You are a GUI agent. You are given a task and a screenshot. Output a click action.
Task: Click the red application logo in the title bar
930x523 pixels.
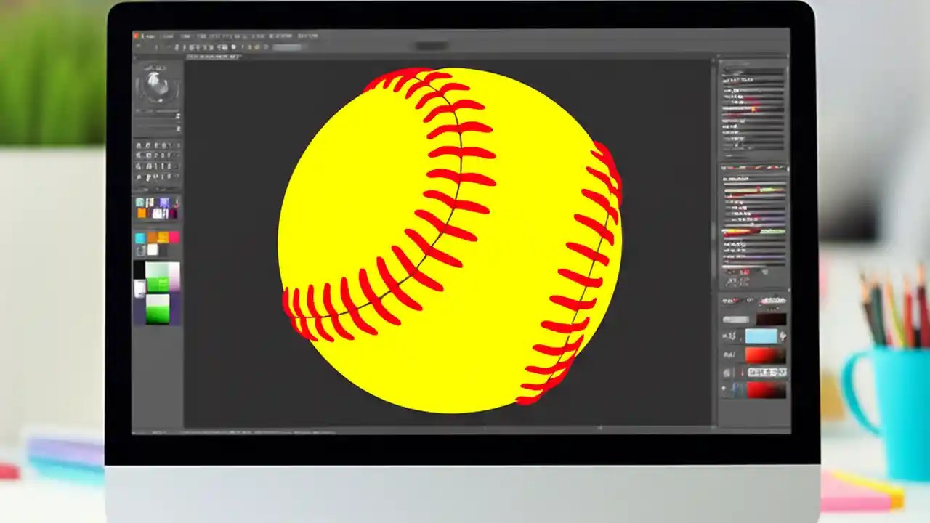click(x=137, y=35)
